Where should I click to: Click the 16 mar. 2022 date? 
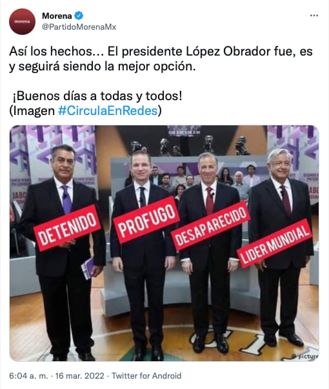79,375
